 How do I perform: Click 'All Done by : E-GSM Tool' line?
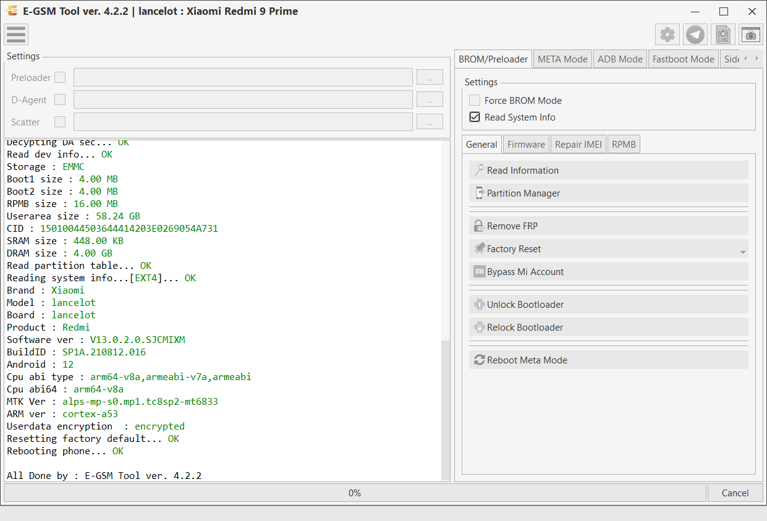coord(104,476)
